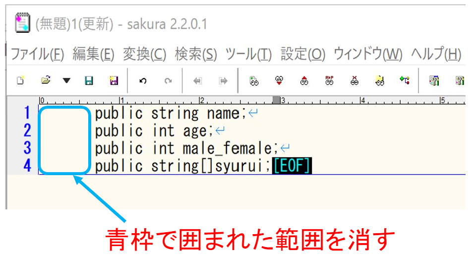Find previous match with up-arrow eyes icon
Screen dimensions: 474x256
pyautogui.click(x=304, y=81)
